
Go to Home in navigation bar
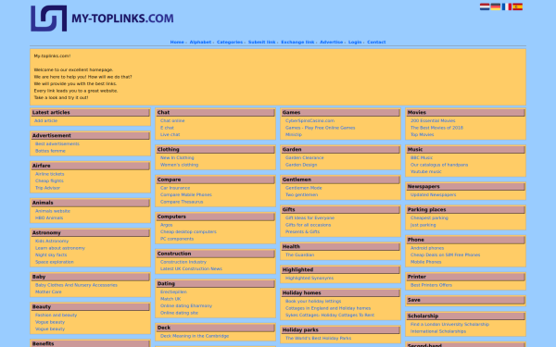(x=177, y=43)
